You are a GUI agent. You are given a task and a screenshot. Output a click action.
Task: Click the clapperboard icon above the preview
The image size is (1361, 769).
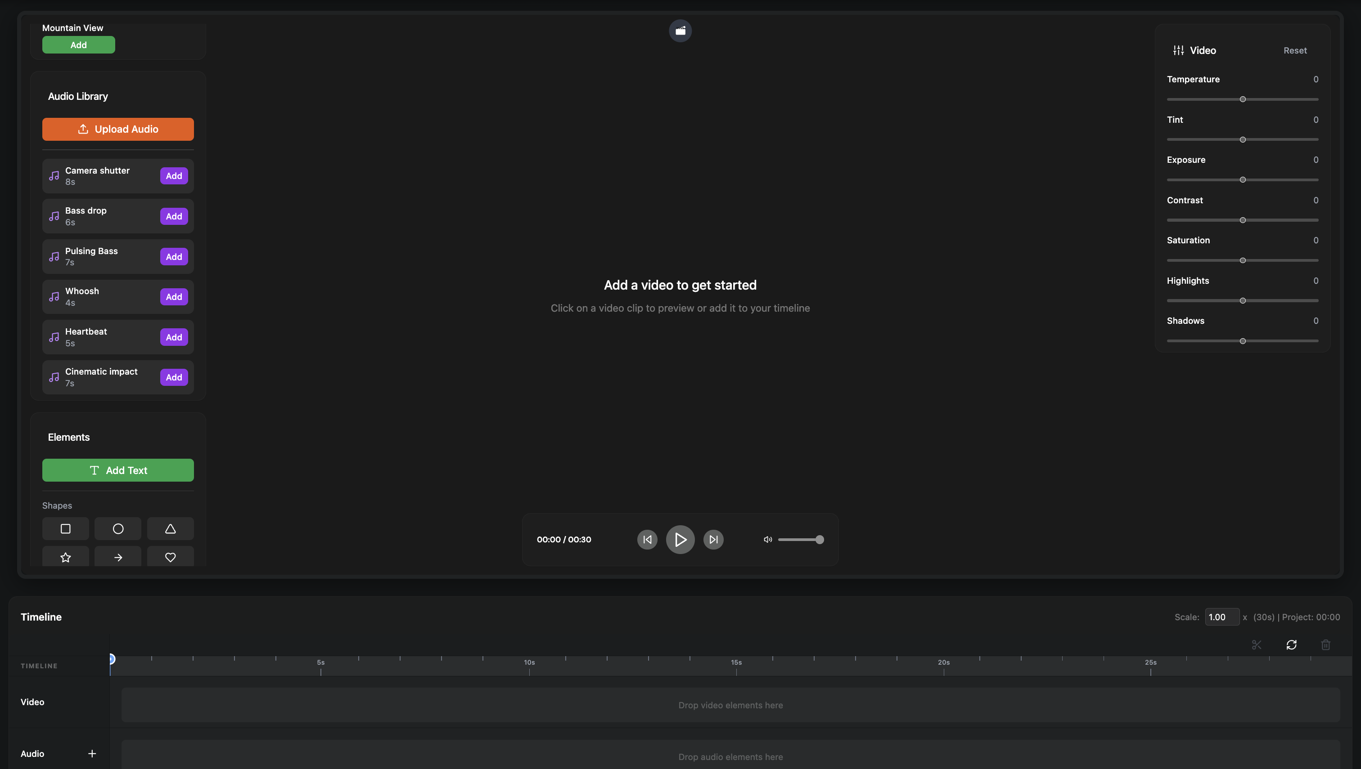coord(680,31)
